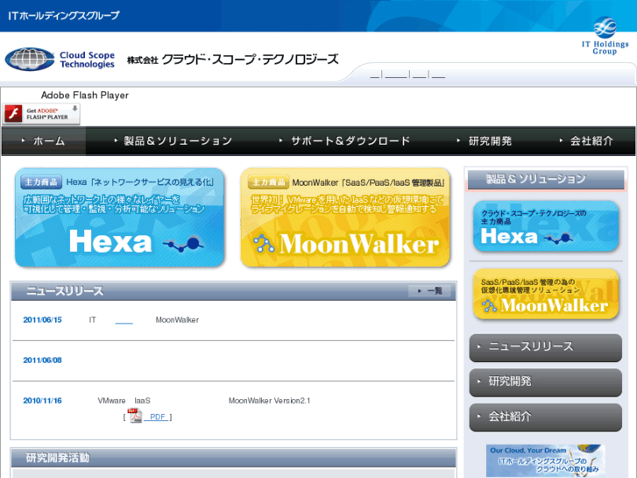Screen dimensions: 637x478
Task: Click the small Hexa banner in sidebar
Action: [x=546, y=225]
